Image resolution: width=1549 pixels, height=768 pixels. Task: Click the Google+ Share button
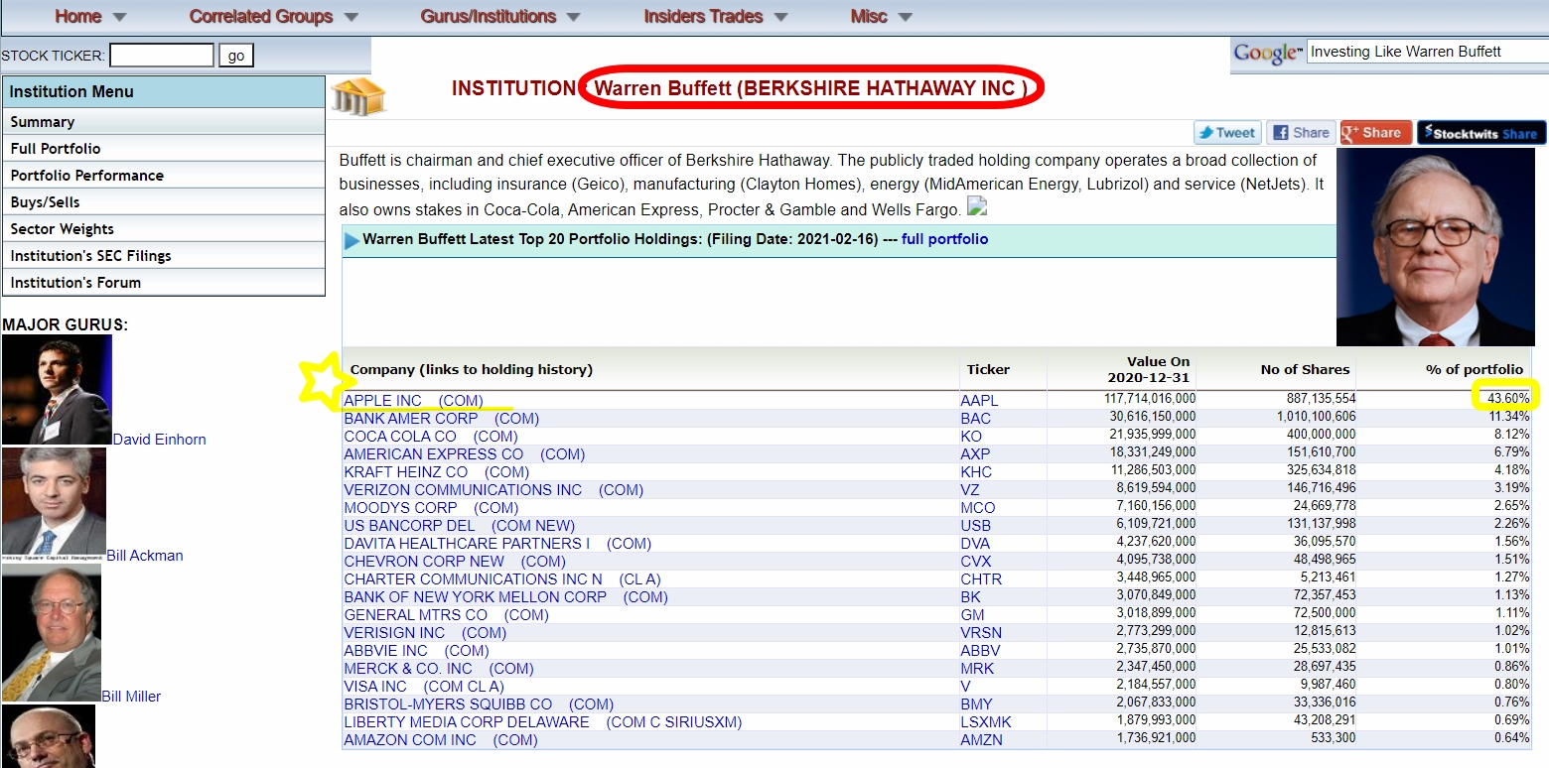(x=1375, y=132)
